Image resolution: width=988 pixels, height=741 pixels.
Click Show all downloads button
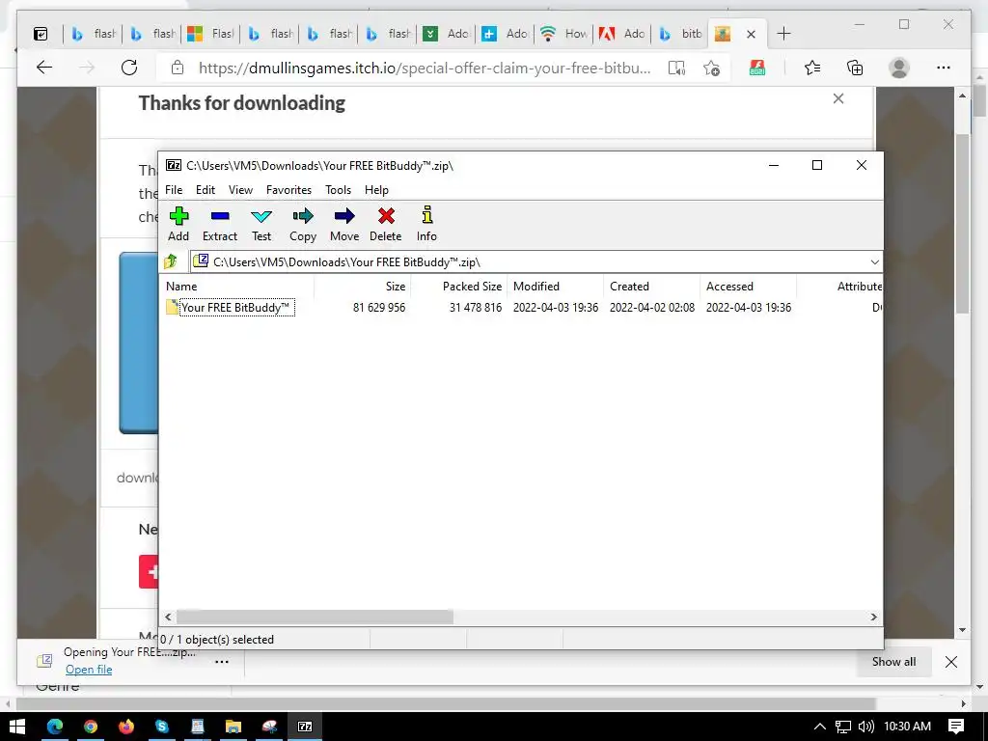click(x=893, y=662)
